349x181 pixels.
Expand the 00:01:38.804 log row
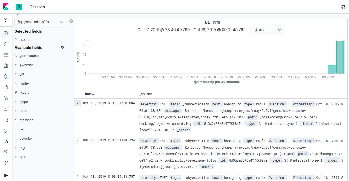pyautogui.click(x=78, y=103)
